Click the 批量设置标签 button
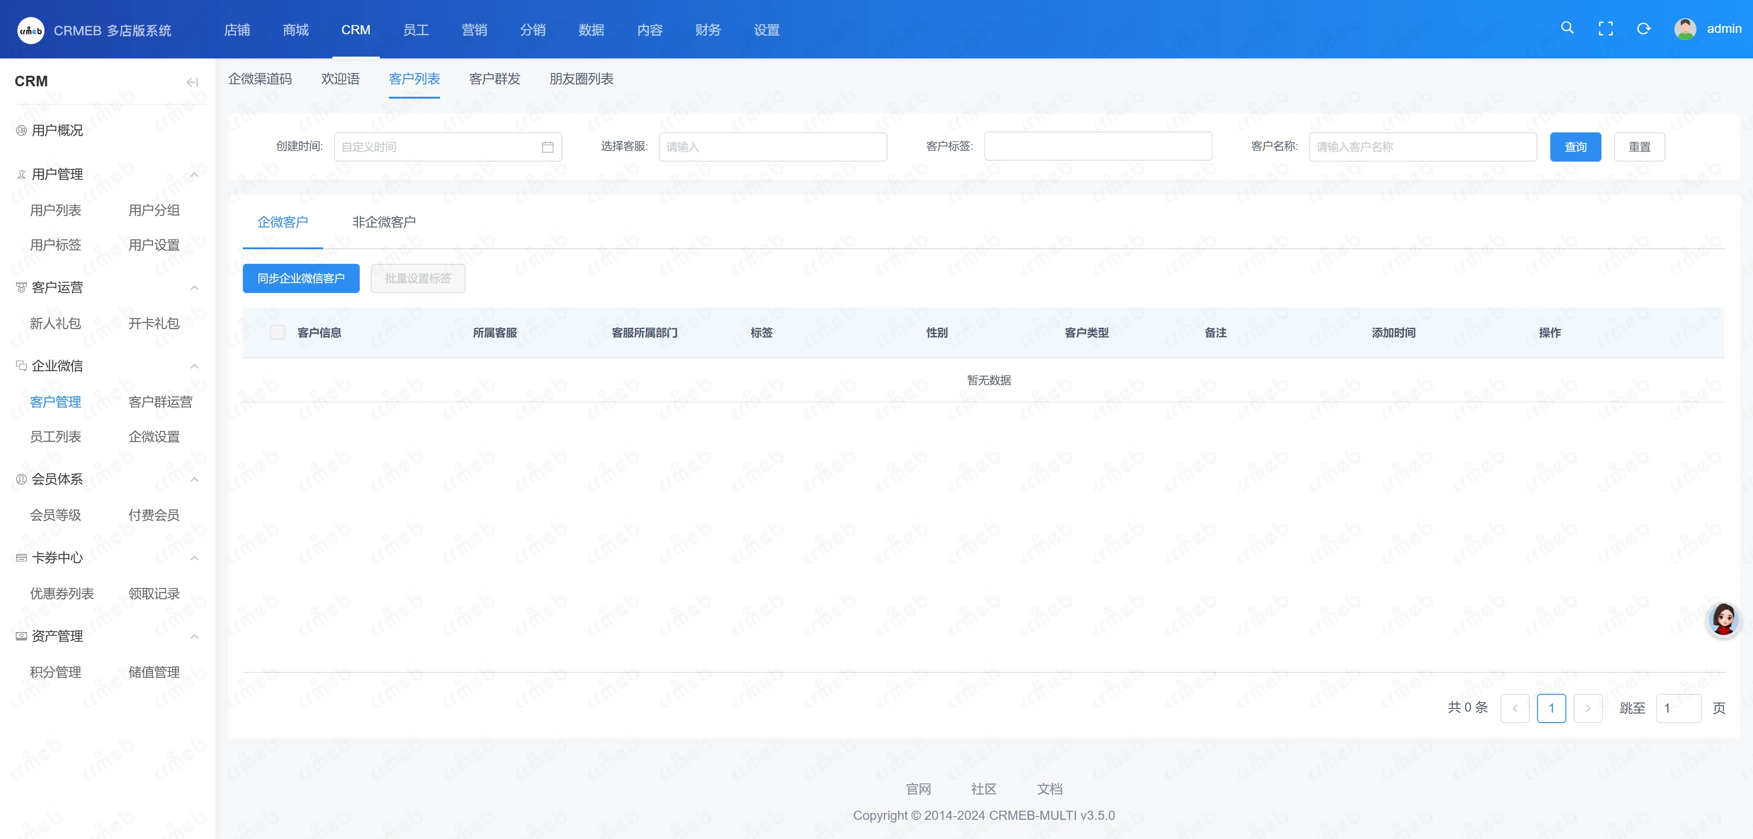This screenshot has width=1753, height=839. [418, 278]
